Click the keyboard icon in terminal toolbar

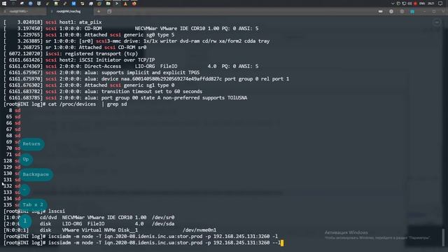[x=381, y=11]
